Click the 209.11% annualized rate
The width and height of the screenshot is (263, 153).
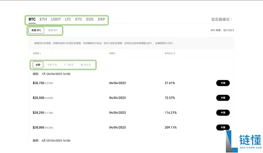pos(171,127)
